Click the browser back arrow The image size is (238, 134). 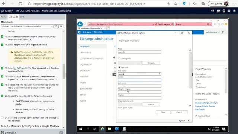coord(4,4)
